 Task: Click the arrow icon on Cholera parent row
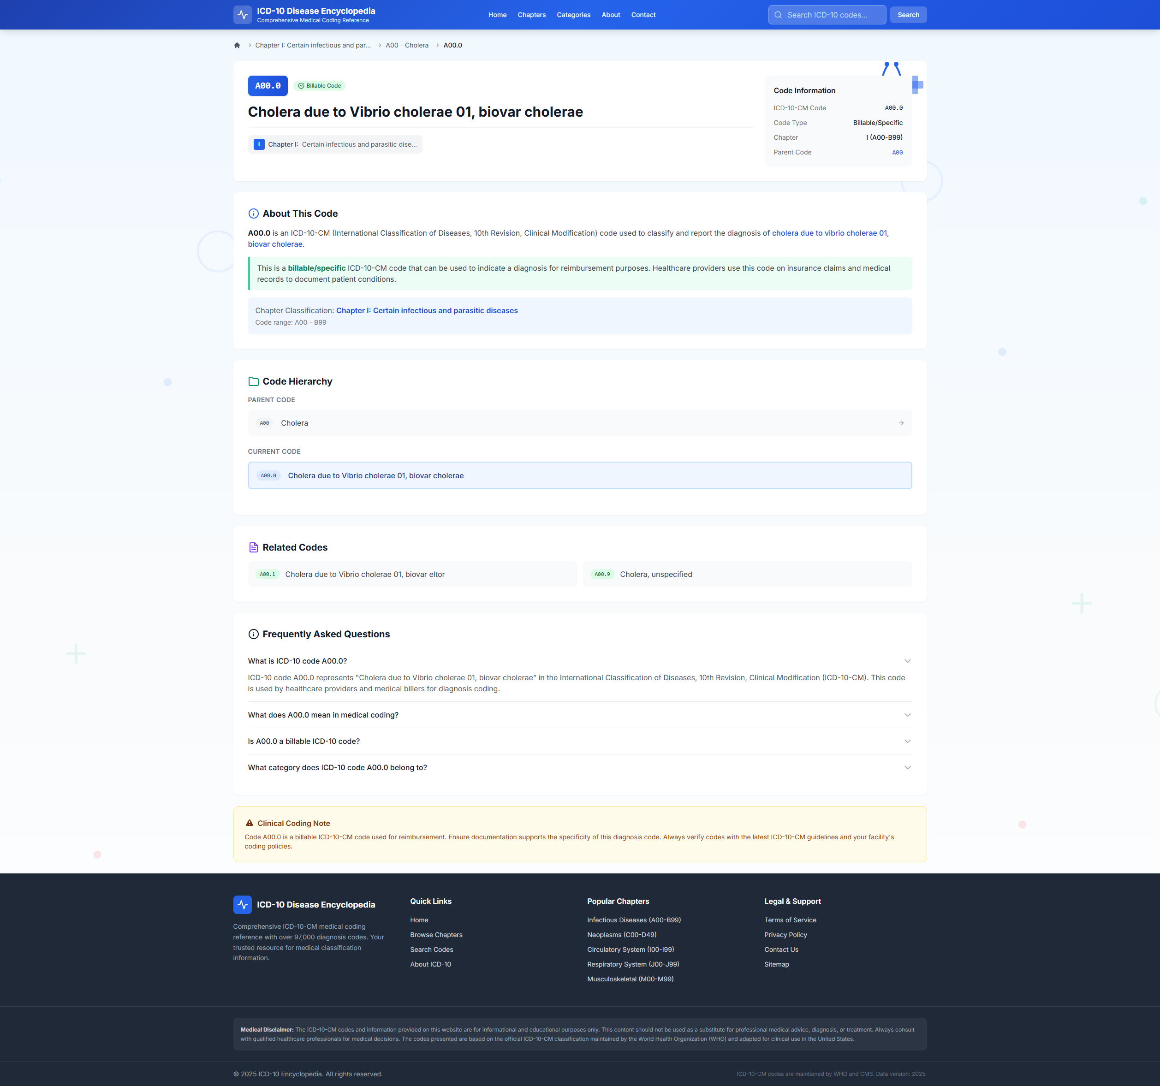click(901, 423)
